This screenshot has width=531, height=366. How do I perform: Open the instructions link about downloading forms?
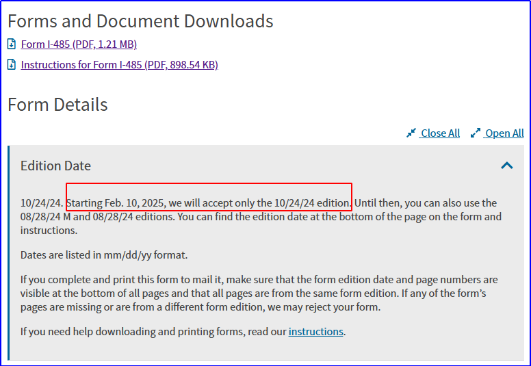(316, 332)
